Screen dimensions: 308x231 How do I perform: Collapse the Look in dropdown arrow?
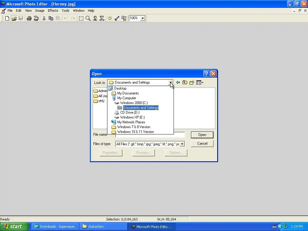click(171, 82)
